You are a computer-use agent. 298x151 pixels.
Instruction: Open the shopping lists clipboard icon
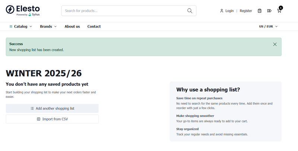pyautogui.click(x=260, y=11)
